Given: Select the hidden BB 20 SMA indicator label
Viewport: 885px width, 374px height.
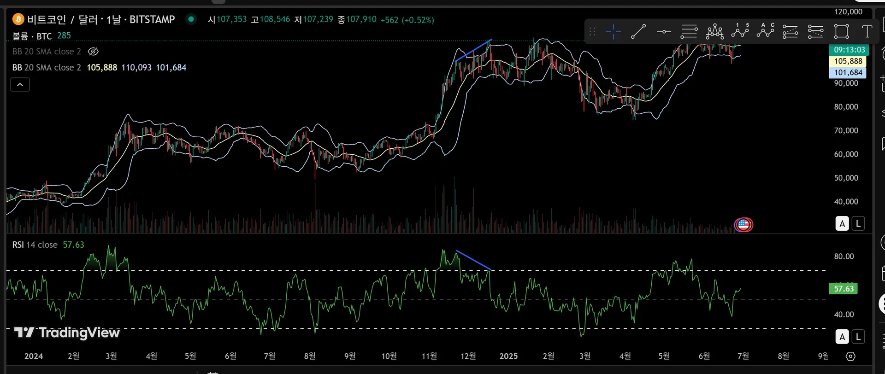Looking at the screenshot, I should [47, 52].
